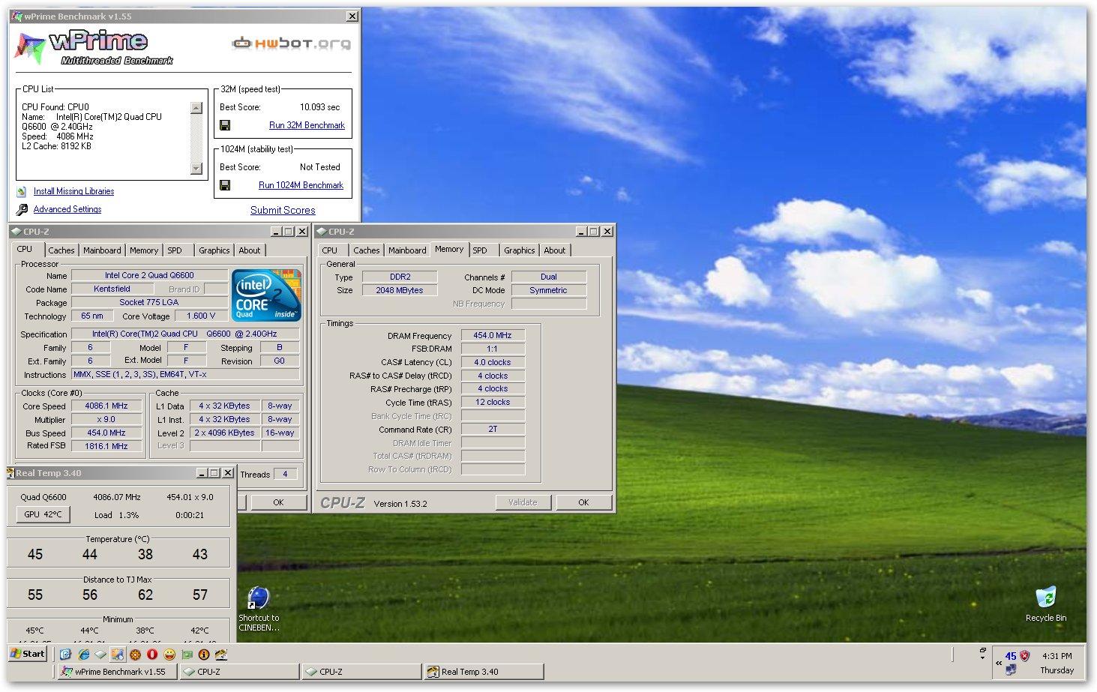This screenshot has width=1097, height=692.
Task: Click the Run 32M Benchmark link
Action: click(x=307, y=125)
